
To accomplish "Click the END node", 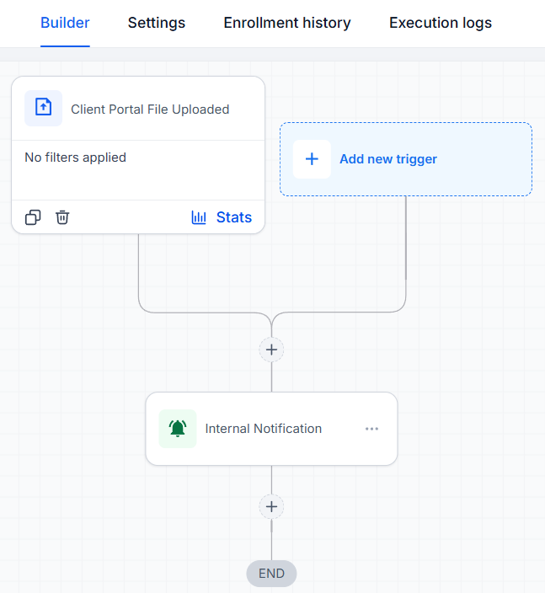I will point(271,574).
